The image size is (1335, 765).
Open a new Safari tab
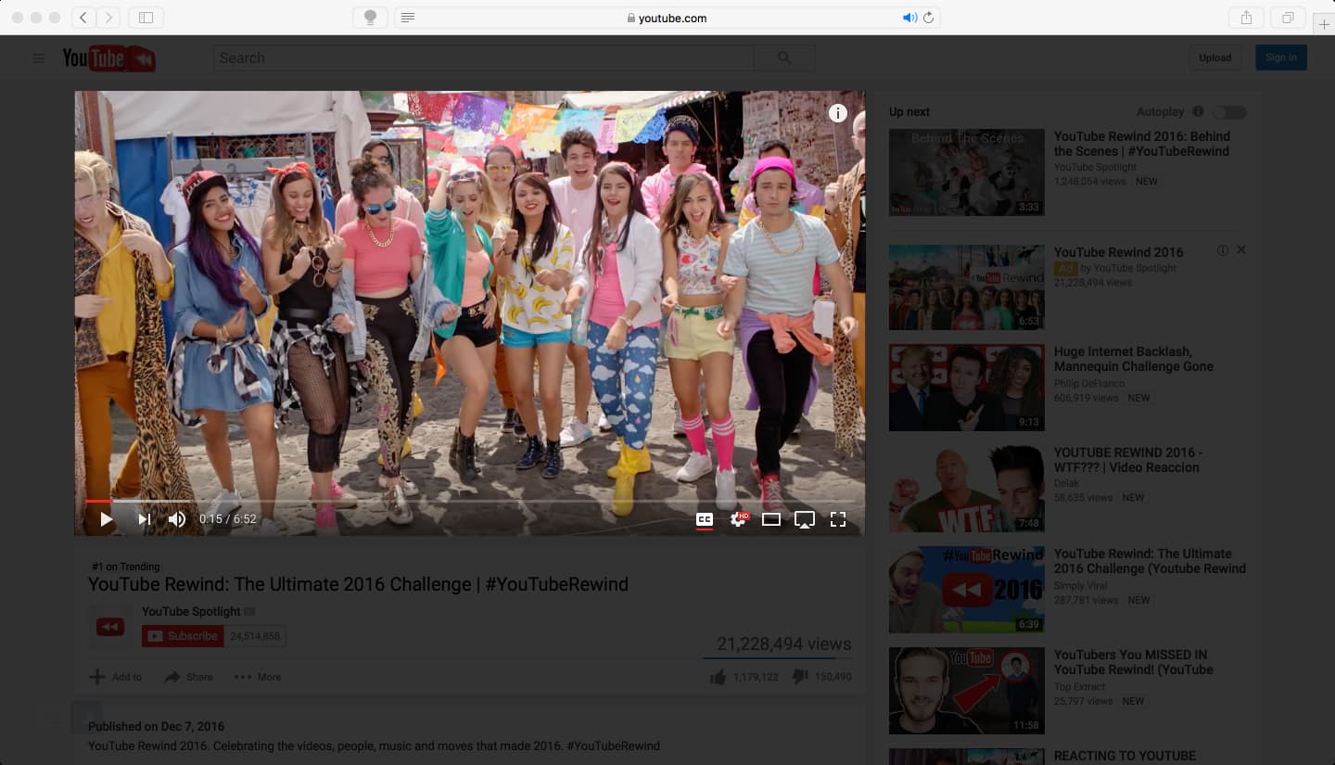coord(1324,24)
